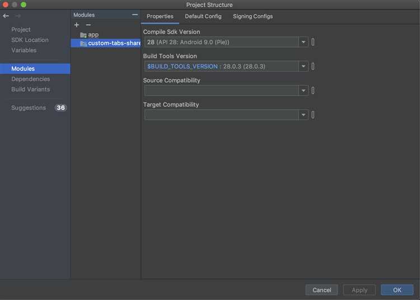Switch to the Properties tab
This screenshot has width=420, height=300.
pyautogui.click(x=160, y=16)
